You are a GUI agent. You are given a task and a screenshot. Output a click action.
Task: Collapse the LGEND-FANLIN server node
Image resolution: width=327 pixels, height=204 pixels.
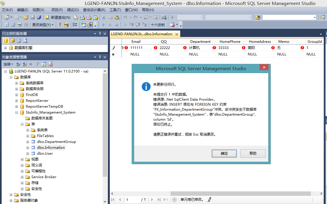[5, 71]
